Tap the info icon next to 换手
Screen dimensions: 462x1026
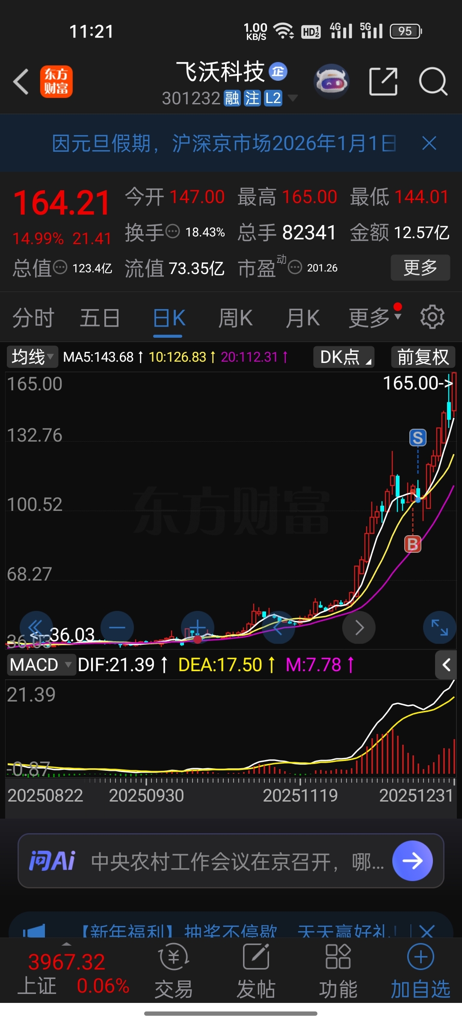click(173, 232)
